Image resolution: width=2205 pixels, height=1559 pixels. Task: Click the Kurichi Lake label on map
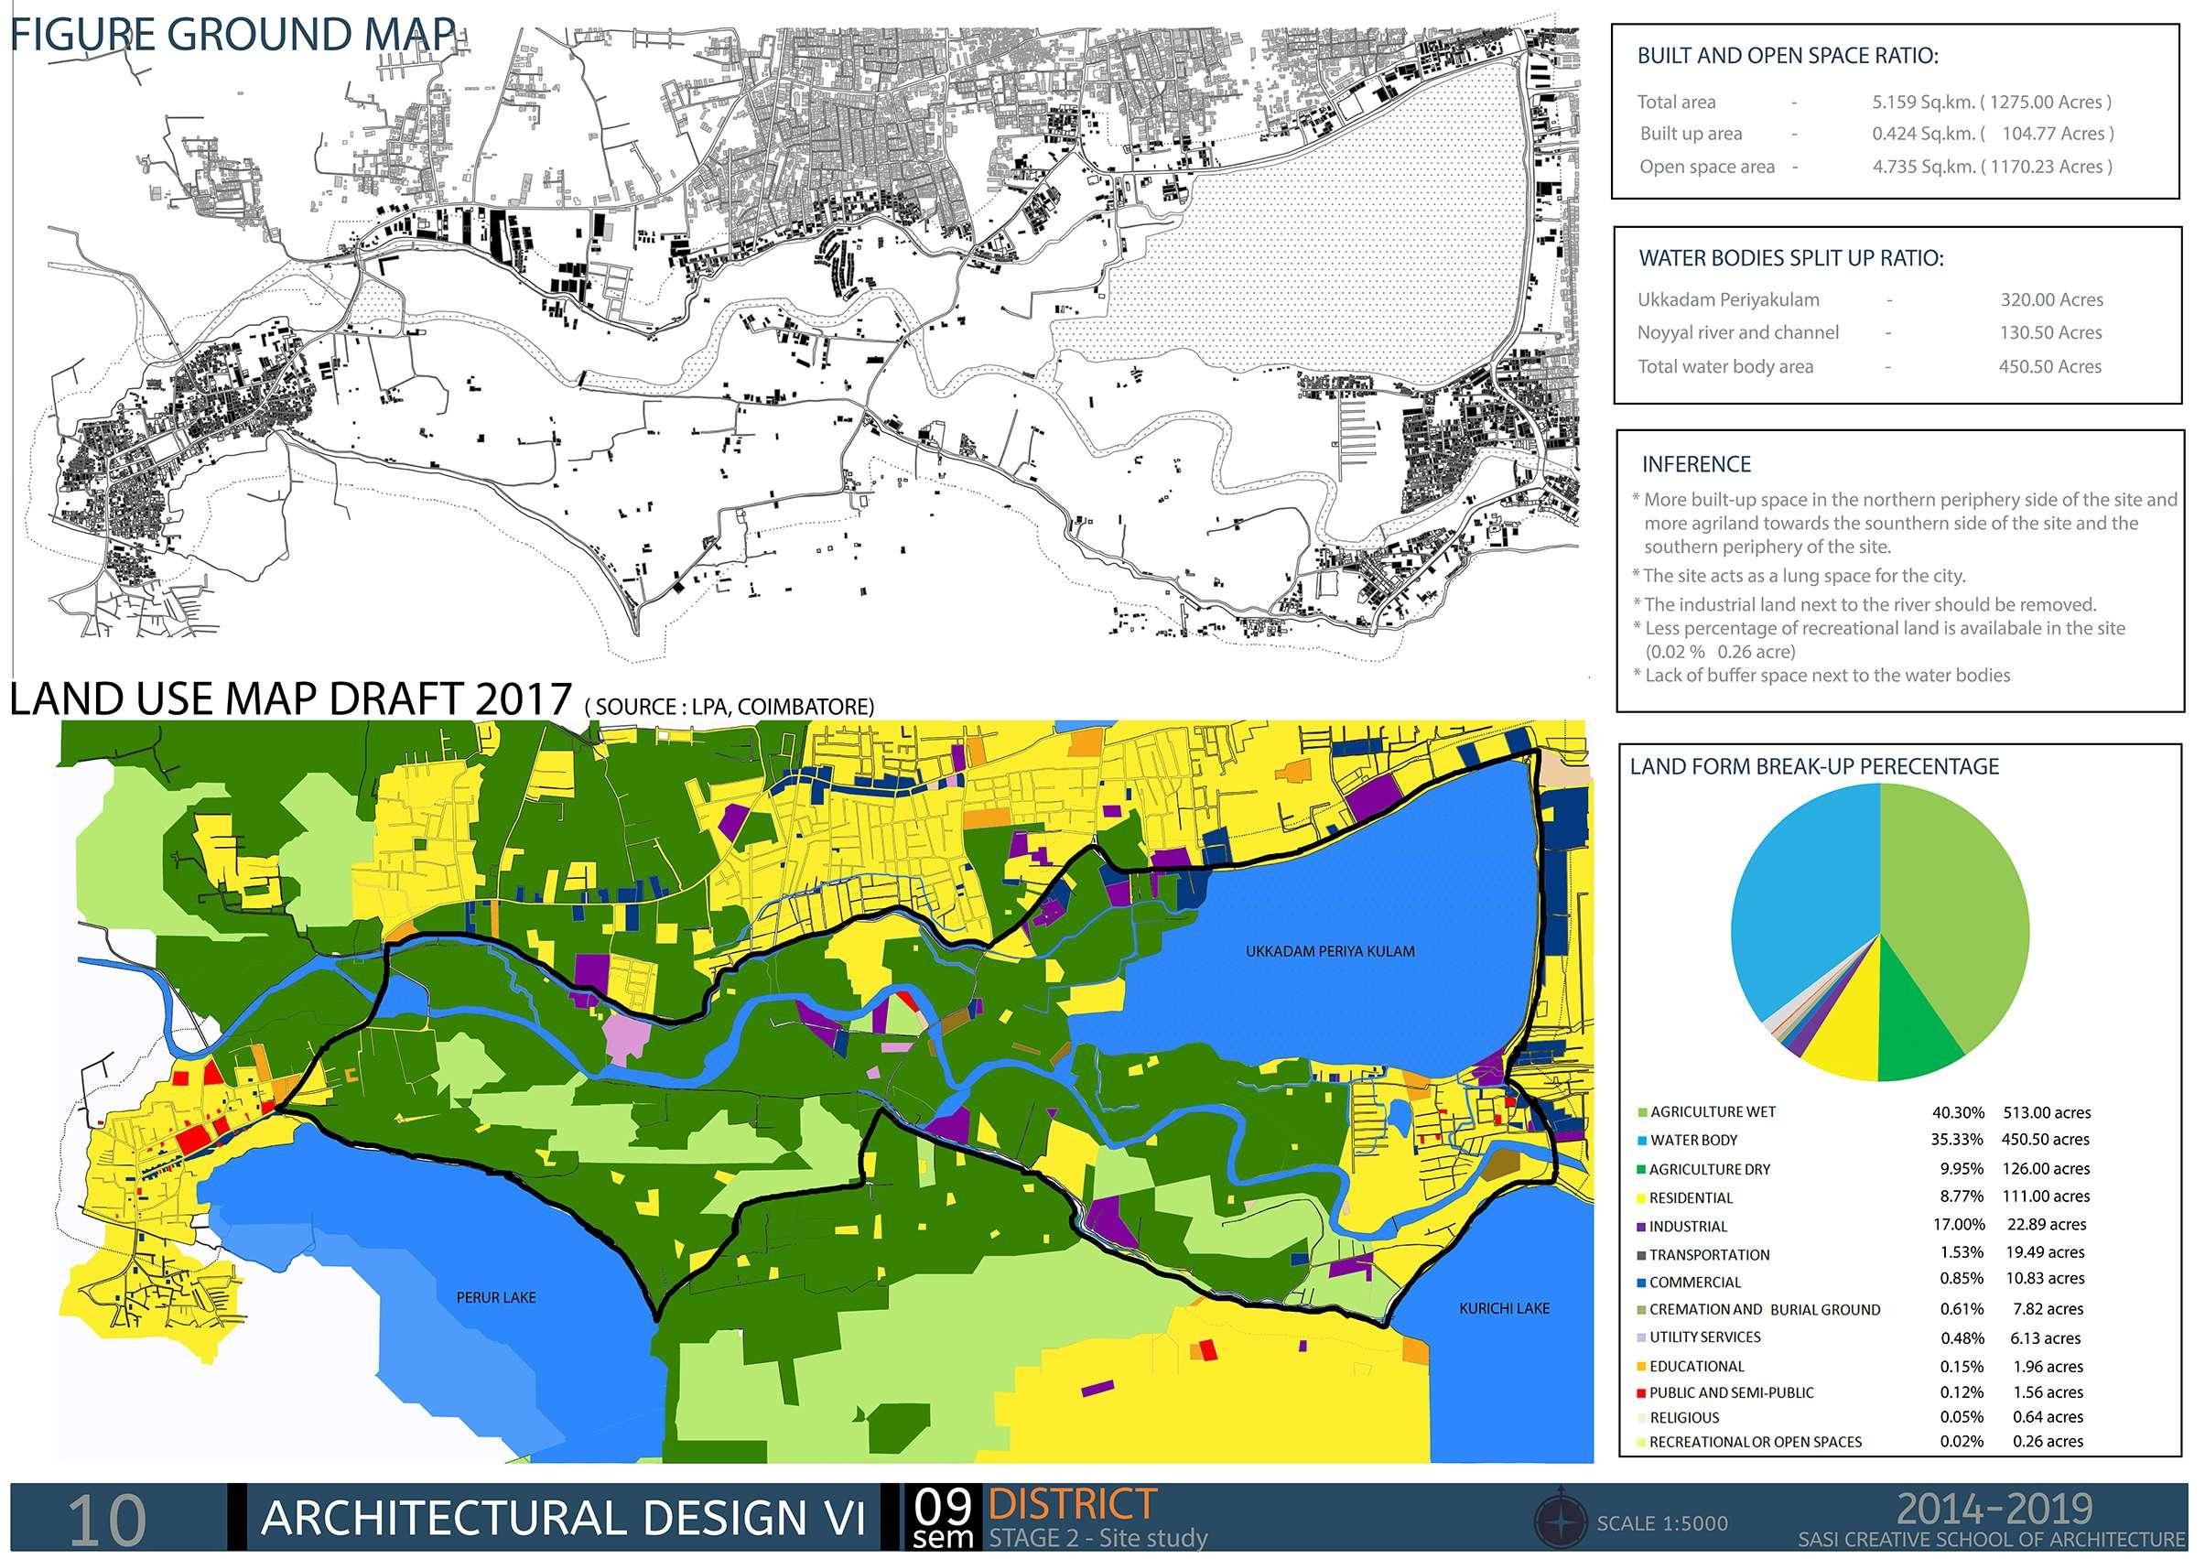1504,1308
